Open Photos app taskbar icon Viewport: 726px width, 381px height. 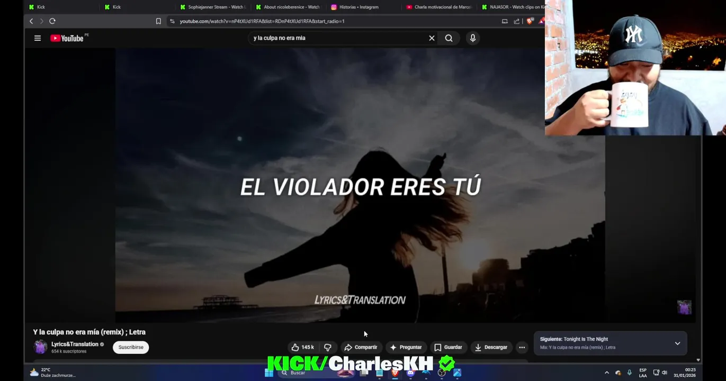tap(457, 373)
